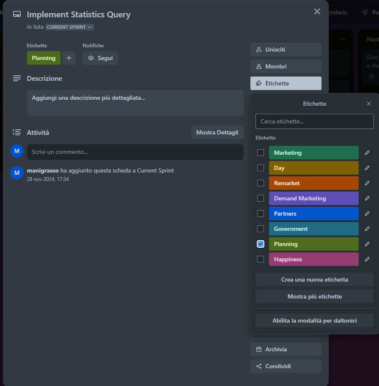Image resolution: width=379 pixels, height=386 pixels.
Task: Open the Membri sidebar option
Action: 286,66
